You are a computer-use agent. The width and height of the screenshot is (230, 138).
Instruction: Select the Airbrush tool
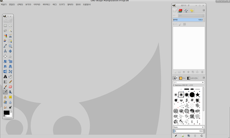5,92
